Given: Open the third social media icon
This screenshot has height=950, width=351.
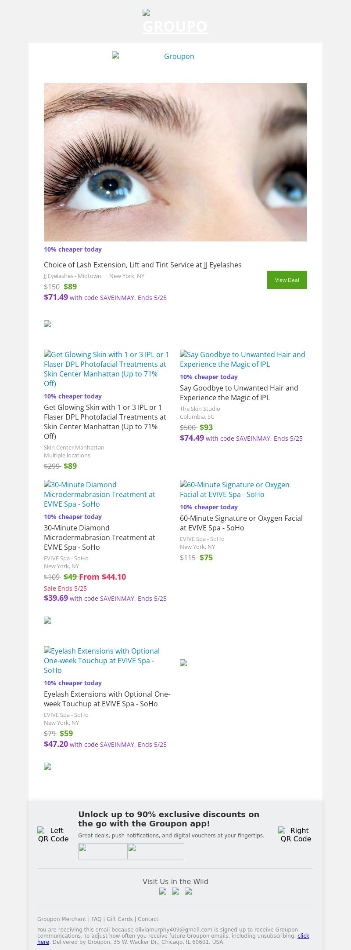Looking at the screenshot, I should click(x=188, y=891).
